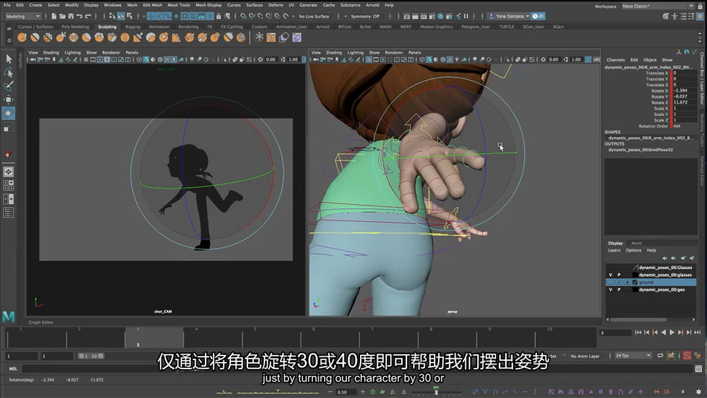Click the current frame number field
This screenshot has width=707, height=398.
(615, 333)
